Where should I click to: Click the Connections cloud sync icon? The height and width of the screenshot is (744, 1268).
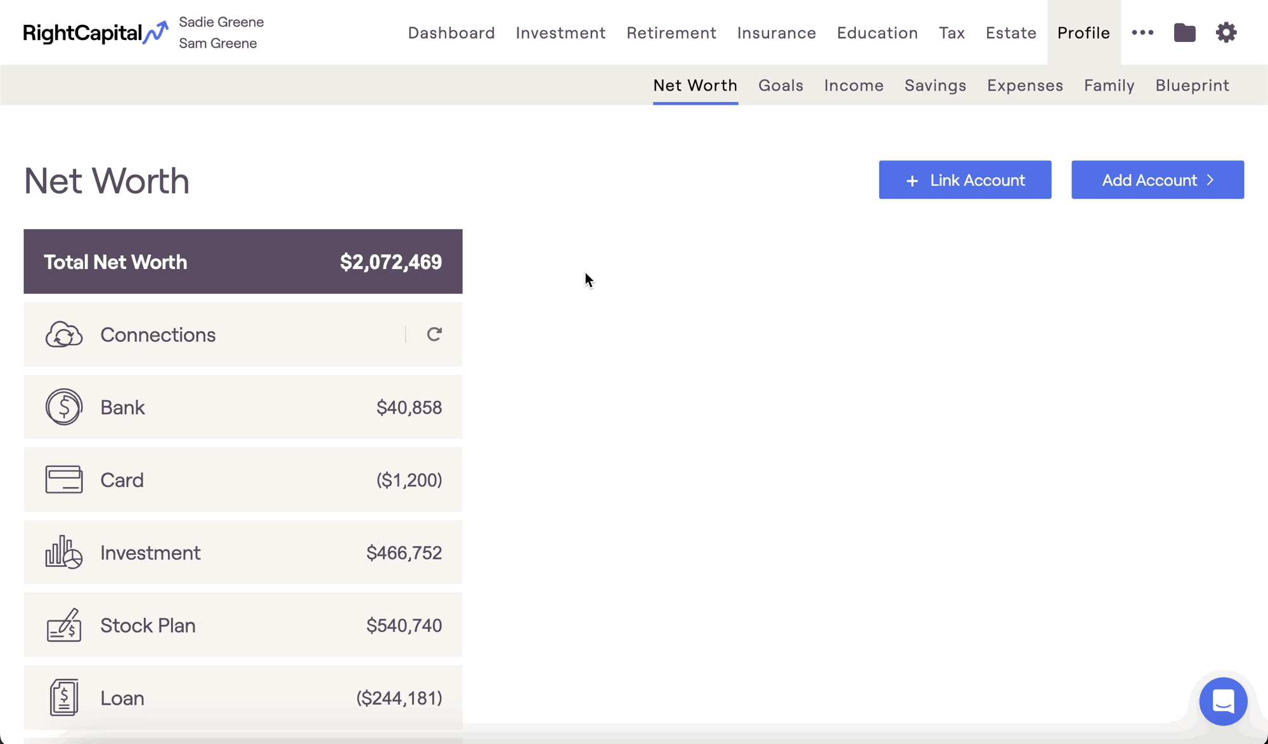point(64,334)
